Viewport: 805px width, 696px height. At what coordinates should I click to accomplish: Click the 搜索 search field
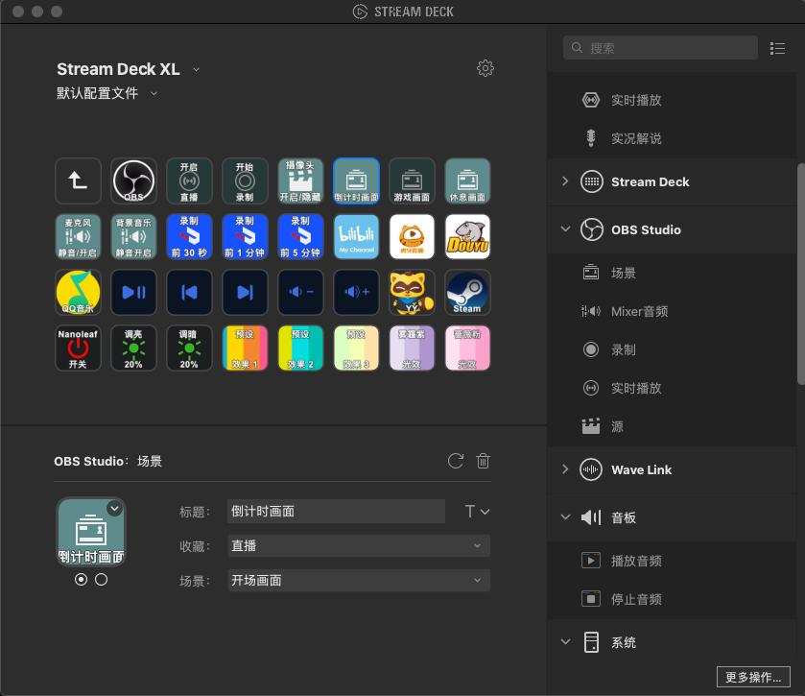662,48
